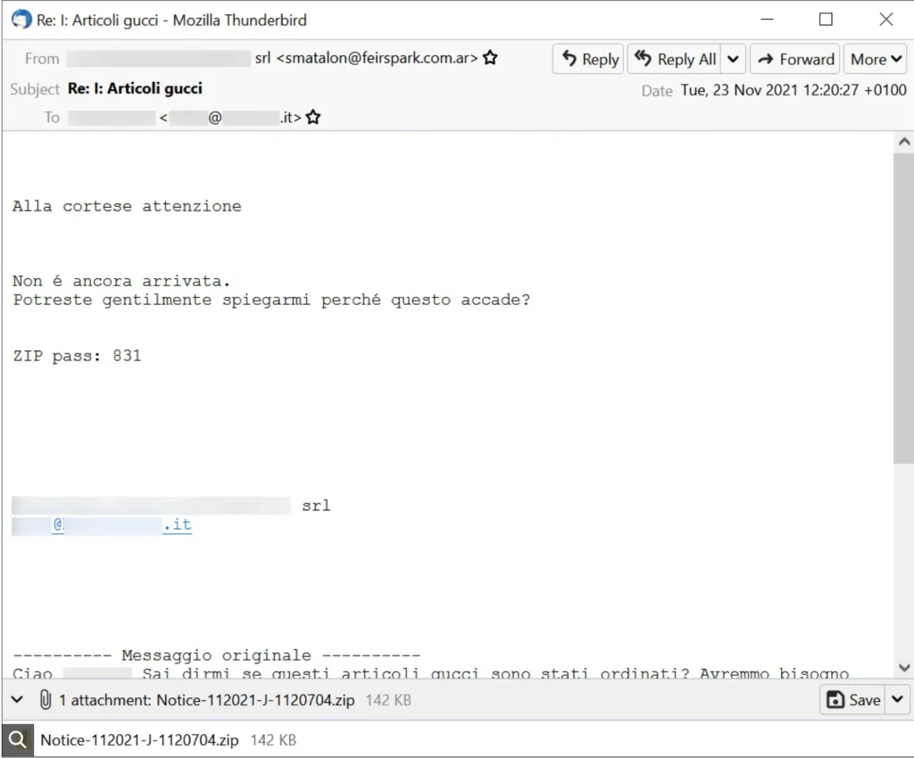Image resolution: width=914 pixels, height=758 pixels.
Task: Open the Save attachment dropdown arrow
Action: click(x=897, y=700)
